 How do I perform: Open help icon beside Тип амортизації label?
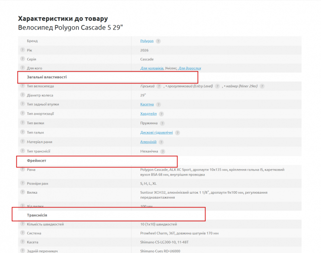[x=22, y=113]
